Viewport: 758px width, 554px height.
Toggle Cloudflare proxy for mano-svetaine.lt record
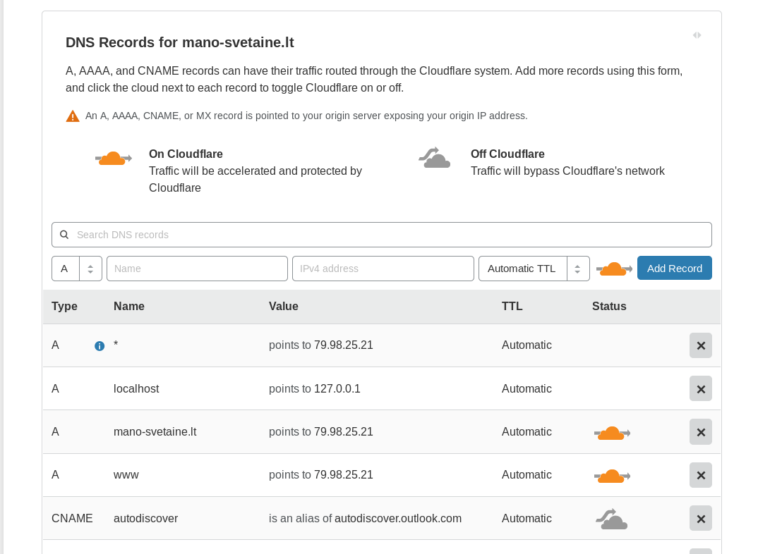(x=612, y=433)
